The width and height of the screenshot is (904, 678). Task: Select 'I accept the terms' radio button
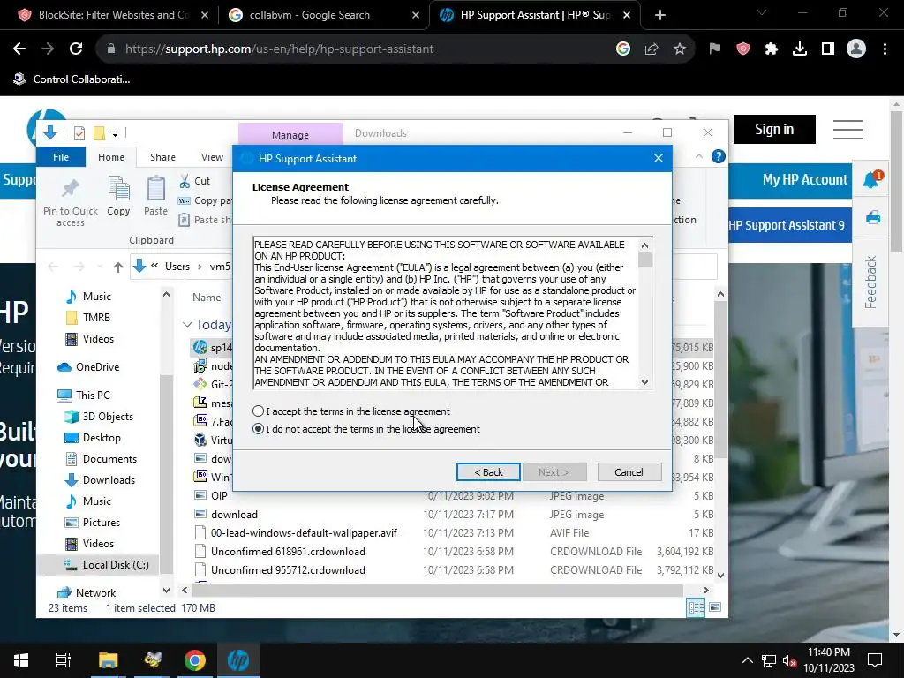[x=259, y=411]
